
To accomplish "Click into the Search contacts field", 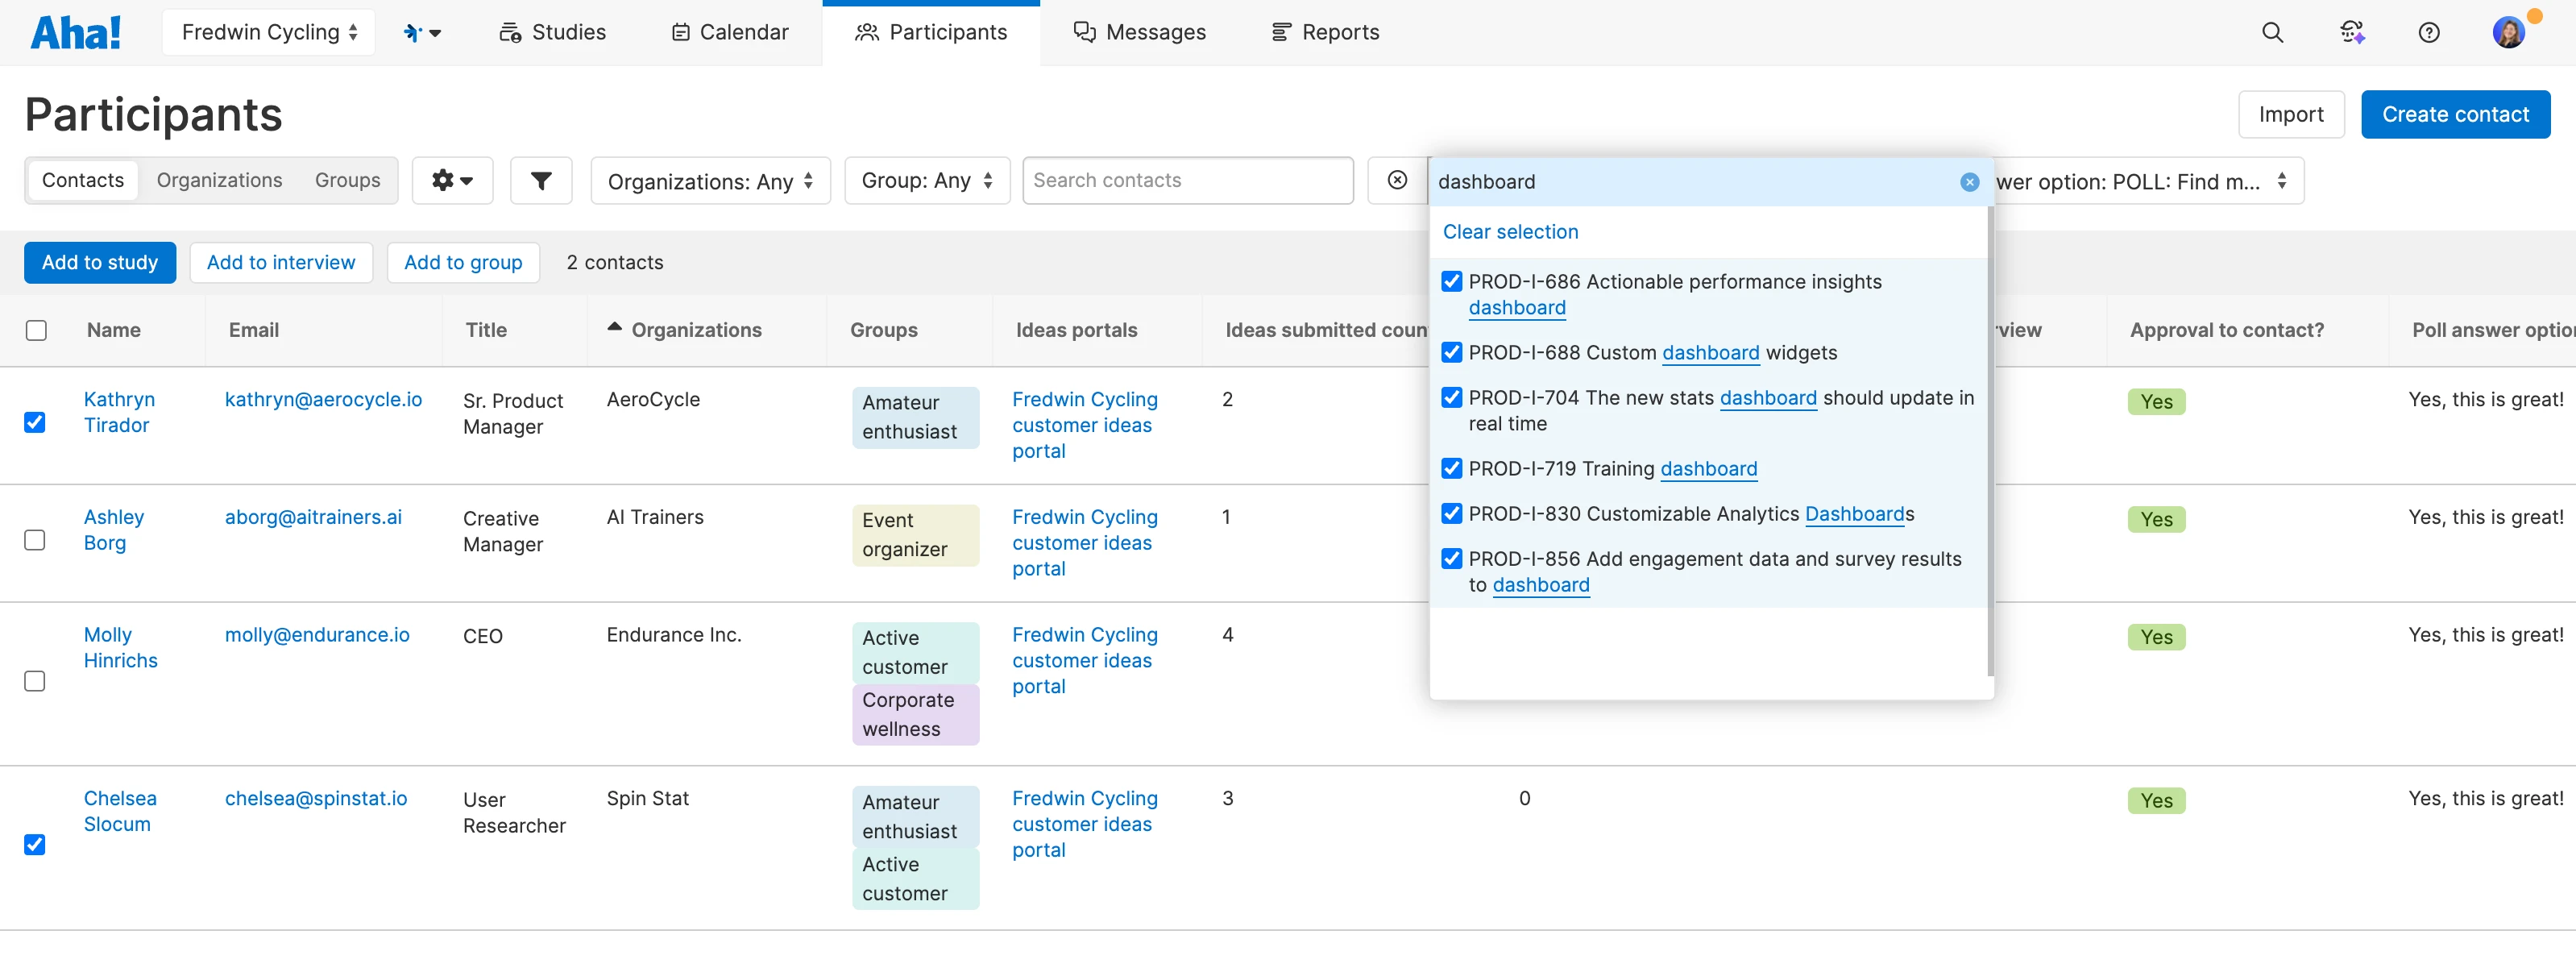I will coord(1187,180).
